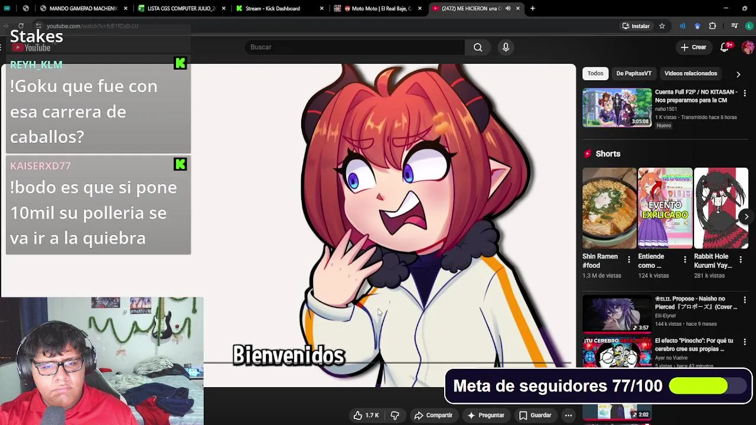Click the Buscar search field
Viewport: 756px width, 425px height.
coord(354,47)
